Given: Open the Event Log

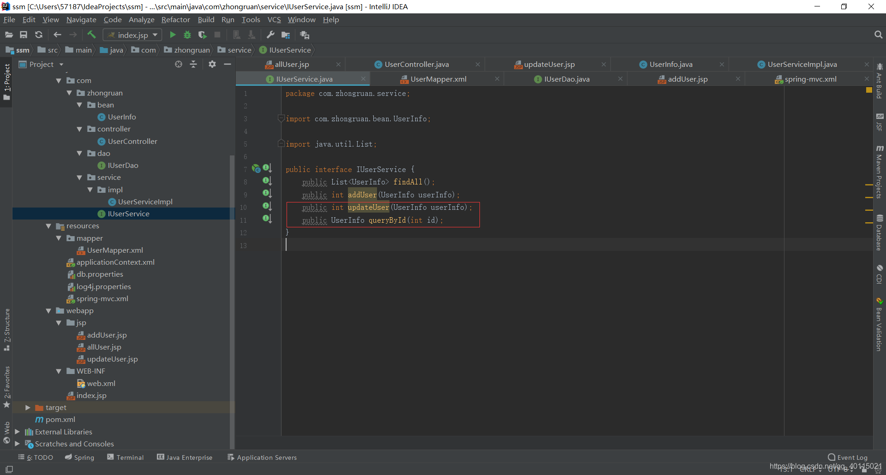Looking at the screenshot, I should 848,457.
